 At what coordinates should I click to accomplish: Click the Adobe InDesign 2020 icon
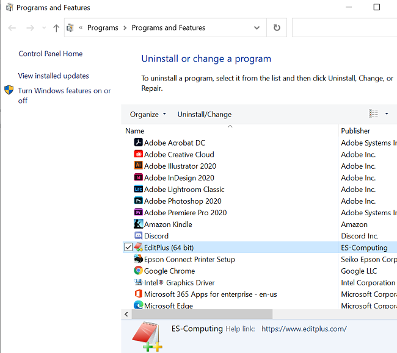coord(138,177)
